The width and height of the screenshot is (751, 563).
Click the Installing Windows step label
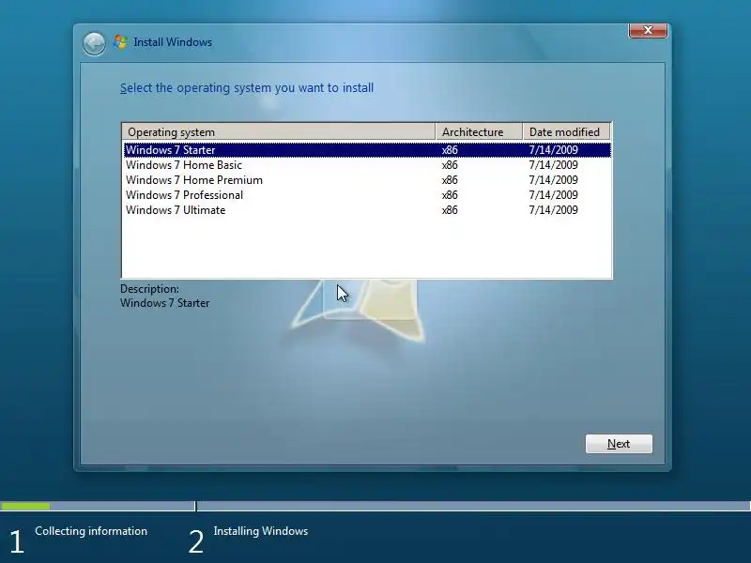[261, 531]
